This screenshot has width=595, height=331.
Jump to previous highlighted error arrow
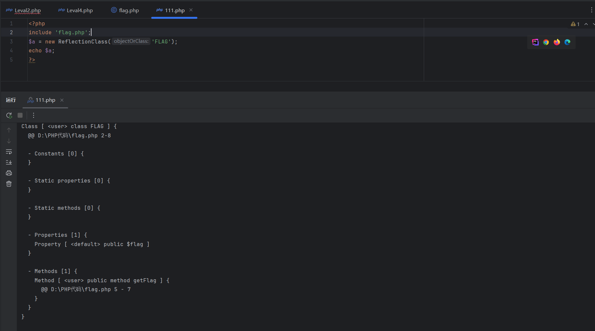click(586, 24)
